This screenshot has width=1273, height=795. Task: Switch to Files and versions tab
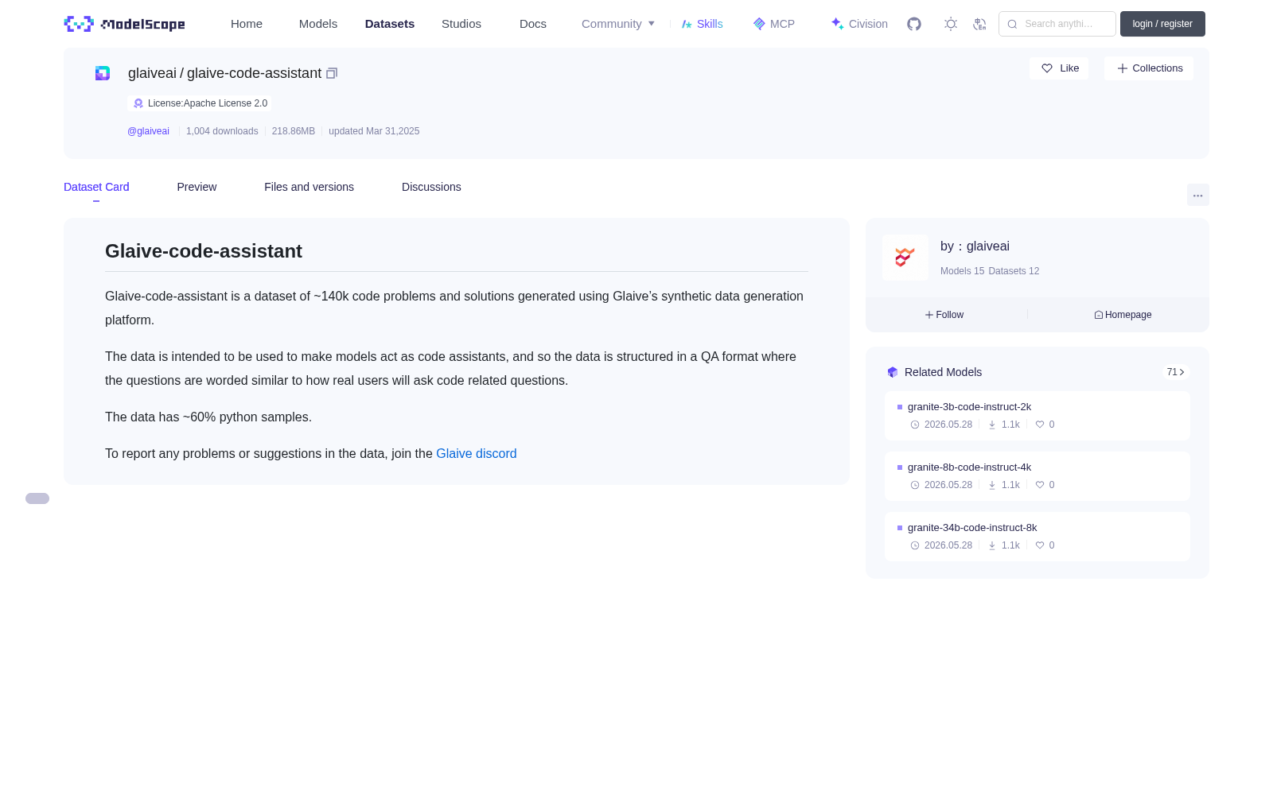tap(309, 187)
